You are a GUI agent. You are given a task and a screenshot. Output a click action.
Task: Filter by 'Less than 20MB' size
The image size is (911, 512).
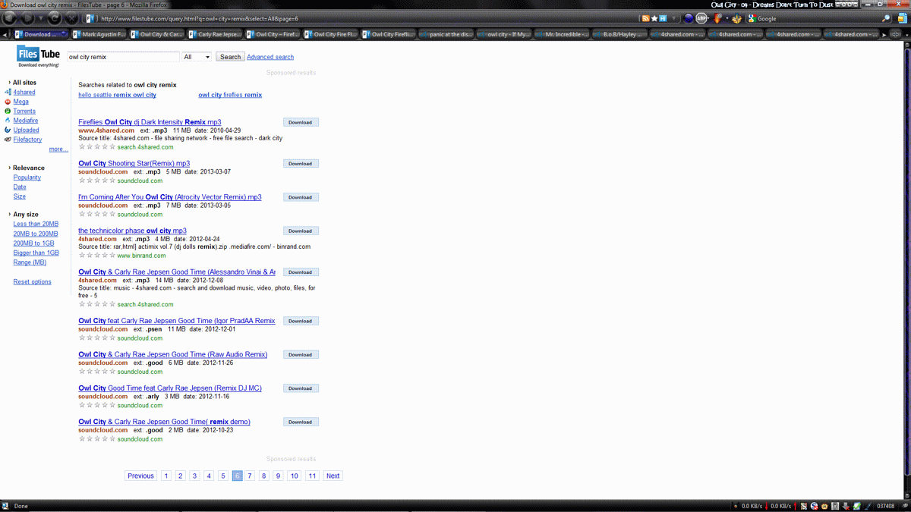click(x=36, y=225)
